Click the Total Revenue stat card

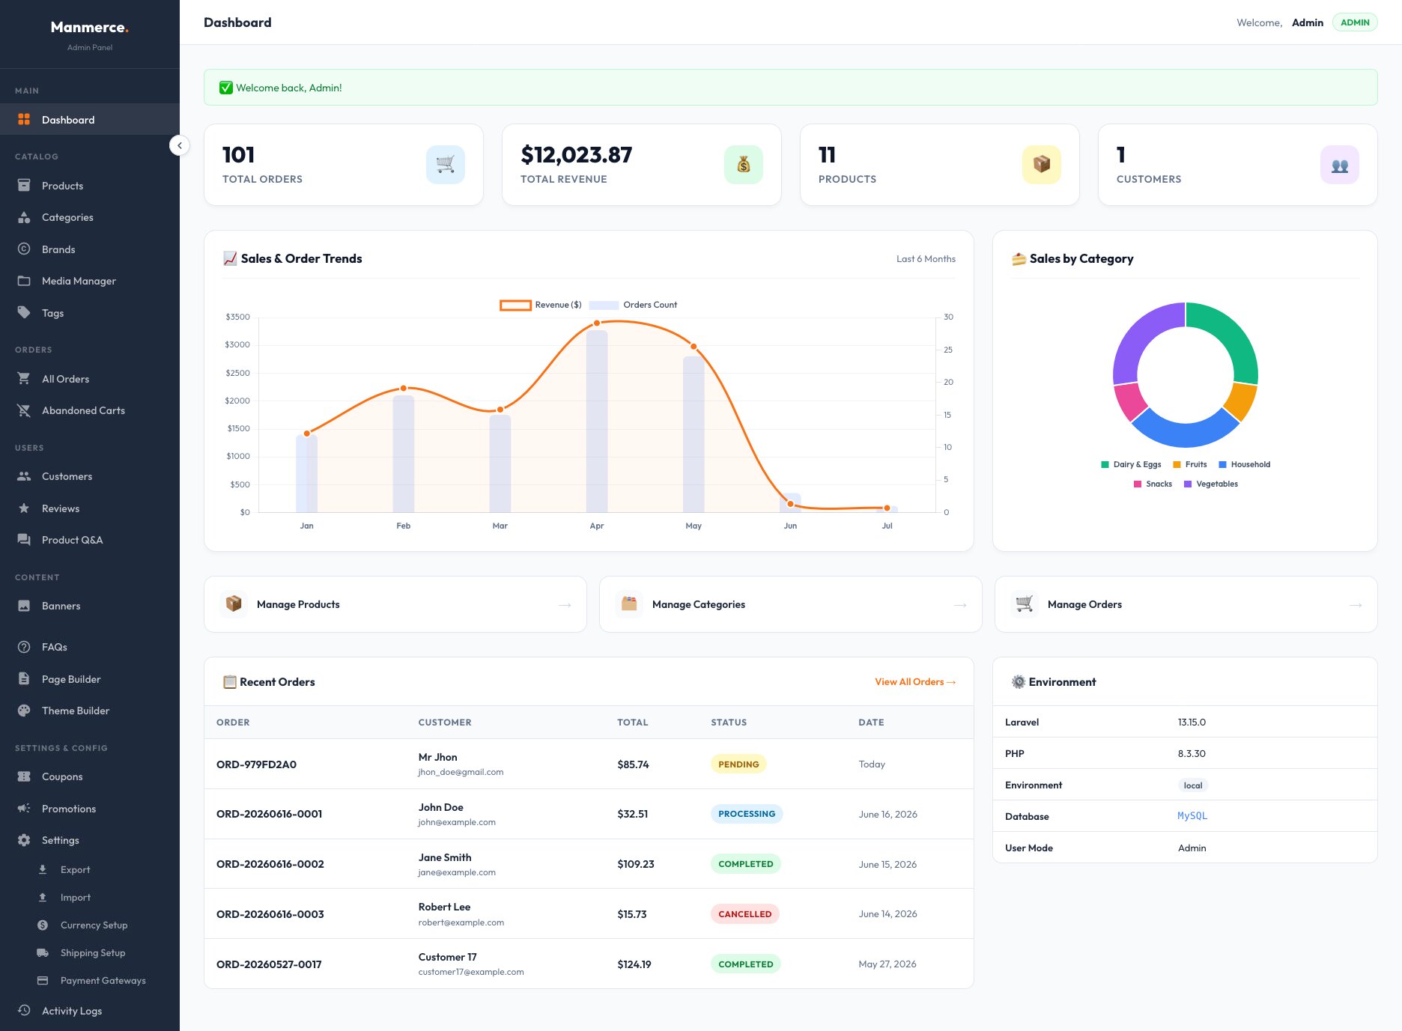coord(642,165)
